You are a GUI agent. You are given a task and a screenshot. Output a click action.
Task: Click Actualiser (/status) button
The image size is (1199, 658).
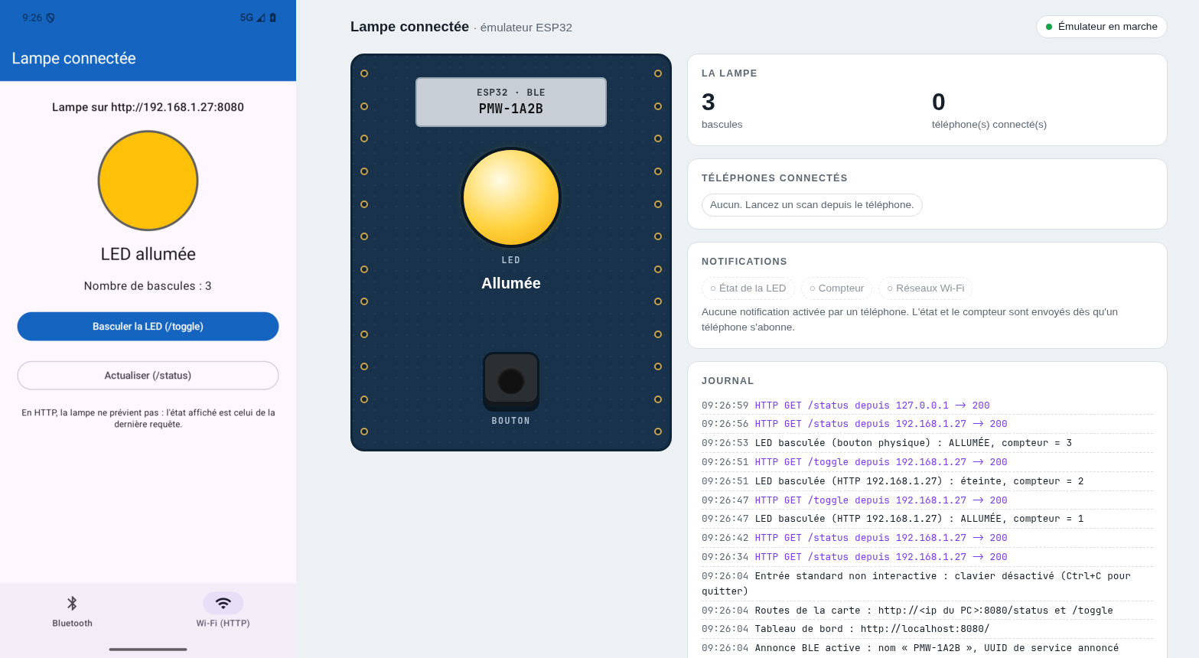click(x=148, y=376)
